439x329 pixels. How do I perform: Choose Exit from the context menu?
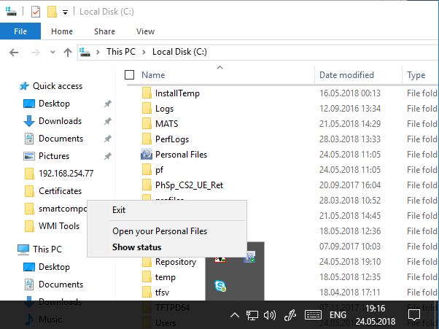click(x=119, y=210)
